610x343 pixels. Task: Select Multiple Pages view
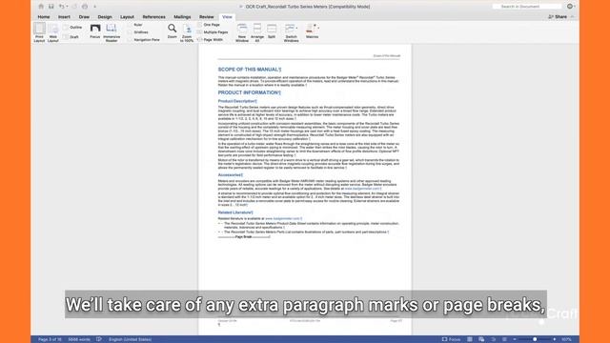(213, 32)
